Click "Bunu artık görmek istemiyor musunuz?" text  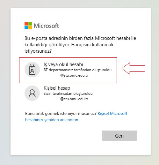click(61, 114)
